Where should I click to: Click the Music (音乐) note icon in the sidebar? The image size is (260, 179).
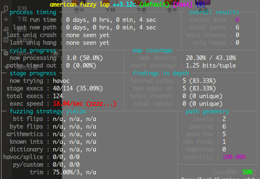(6, 30)
